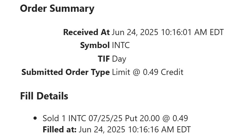Click the TIF label
251x139 pixels.
[104, 59]
